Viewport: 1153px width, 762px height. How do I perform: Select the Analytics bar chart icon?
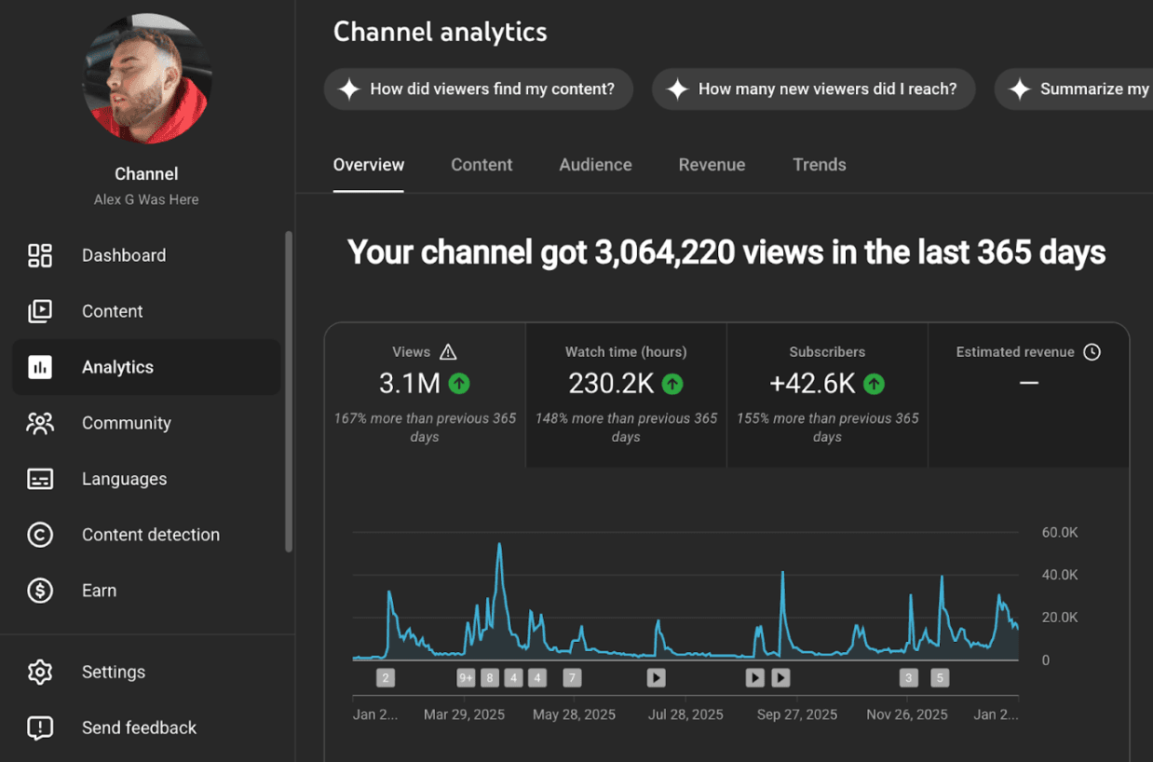[40, 367]
